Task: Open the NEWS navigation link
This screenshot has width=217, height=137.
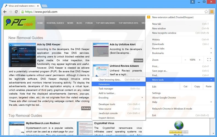Action: pos(70,23)
